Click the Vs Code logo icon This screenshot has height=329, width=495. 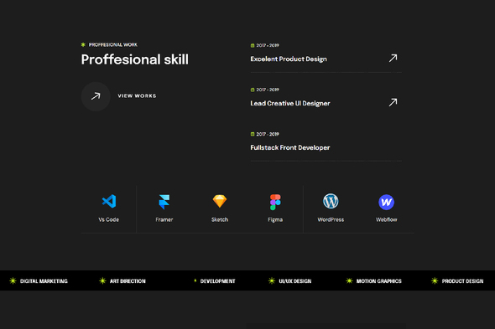[x=109, y=202]
